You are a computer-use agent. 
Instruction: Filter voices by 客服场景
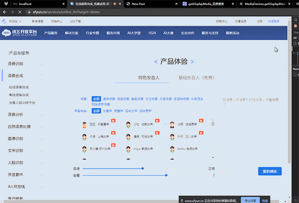coord(137,99)
